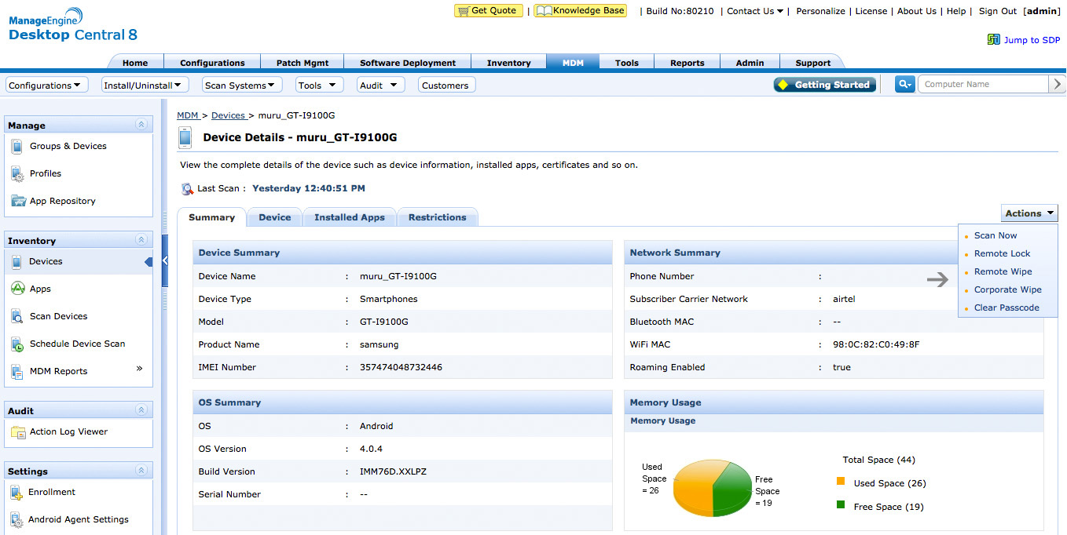Click the Android Agent Settings icon
1067x535 pixels.
[x=17, y=519]
